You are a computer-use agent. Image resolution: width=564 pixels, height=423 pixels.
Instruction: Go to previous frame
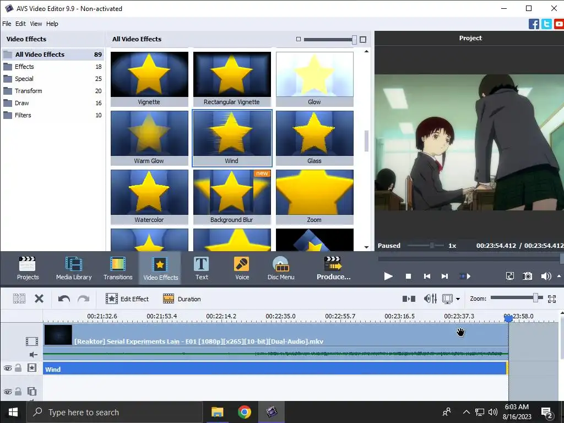pos(427,276)
